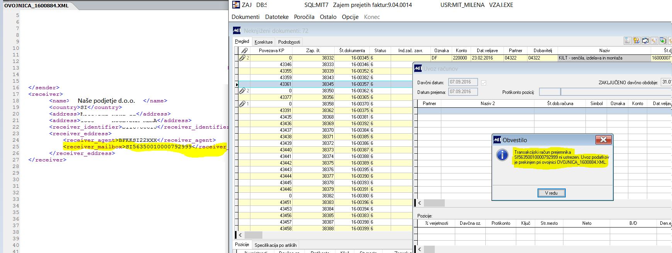Select the row with document 16-00357
The image size is (672, 253).
tap(359, 84)
